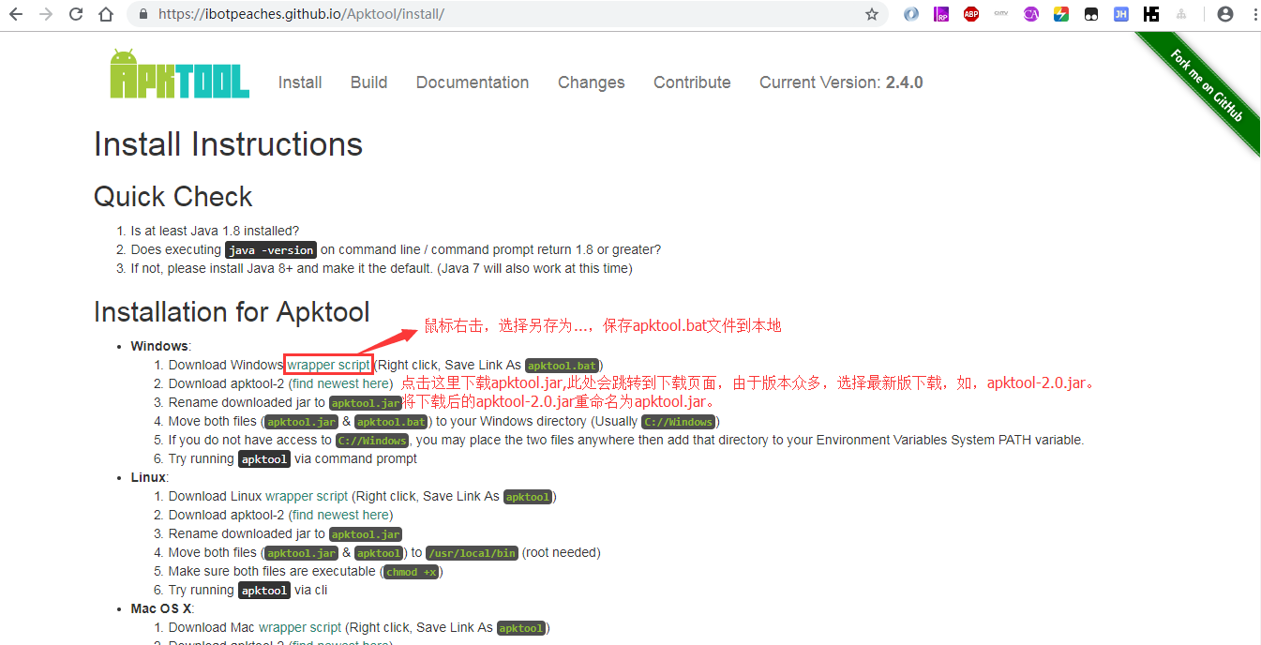The height and width of the screenshot is (645, 1261).
Task: Download the Windows wrapper script link
Action: pos(328,365)
